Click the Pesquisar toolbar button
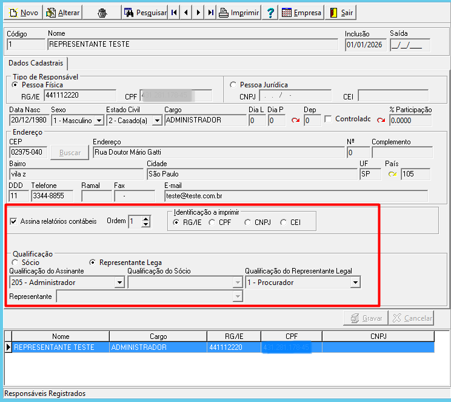The image size is (451, 402). coord(145,13)
